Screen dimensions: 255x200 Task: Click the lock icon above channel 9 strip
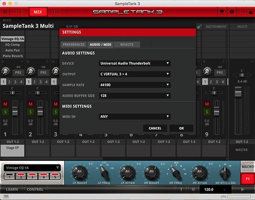[204, 61]
